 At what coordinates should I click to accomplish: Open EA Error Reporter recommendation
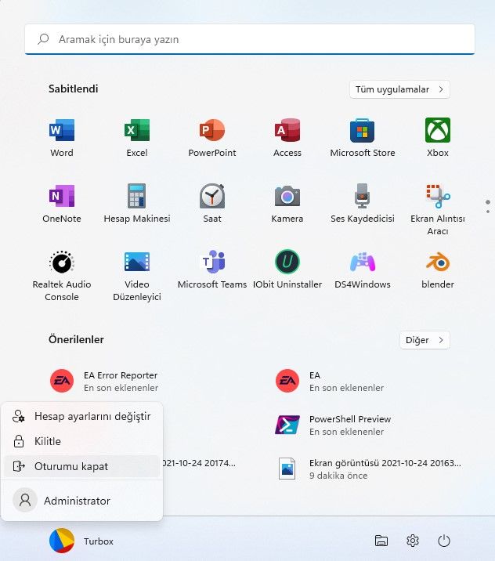pos(103,381)
